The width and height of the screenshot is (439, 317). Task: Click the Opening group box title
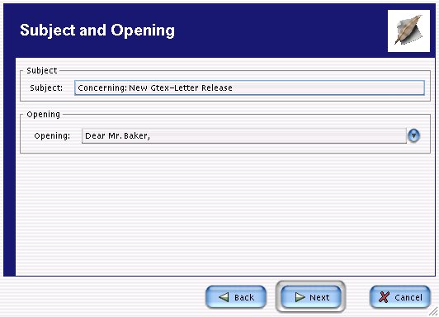click(x=43, y=115)
